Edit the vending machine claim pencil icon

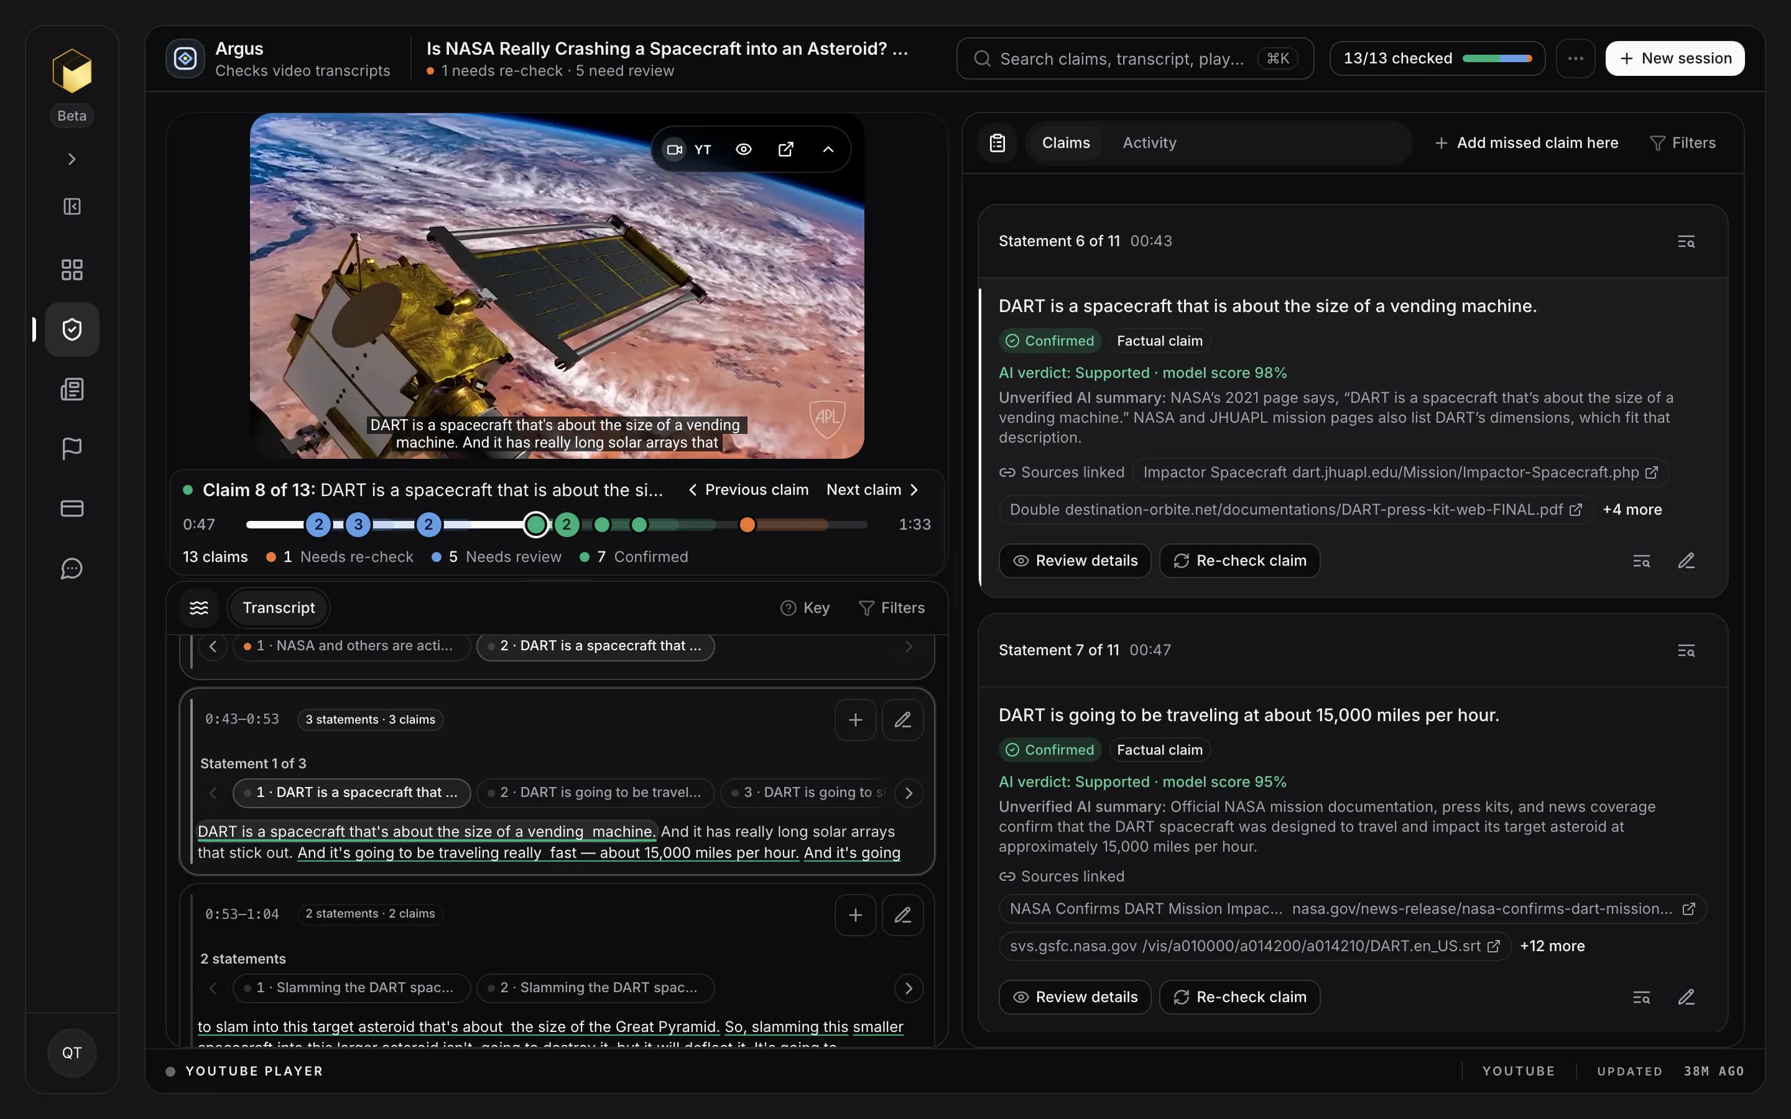[1686, 561]
